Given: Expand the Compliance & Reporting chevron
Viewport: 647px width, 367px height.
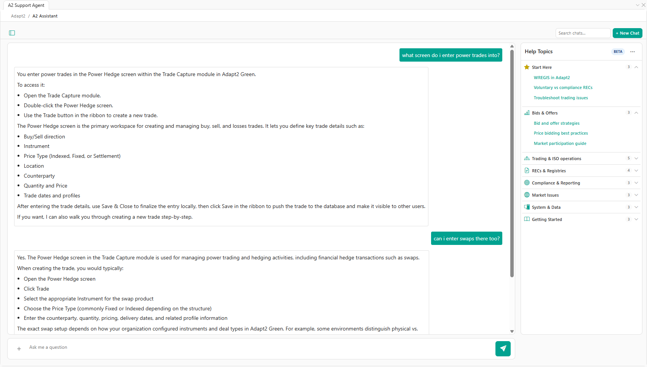Looking at the screenshot, I should pos(636,183).
